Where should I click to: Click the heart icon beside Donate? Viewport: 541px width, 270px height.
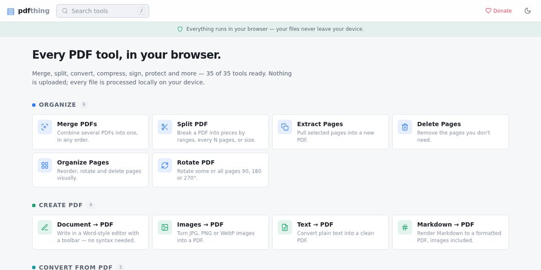[x=488, y=11]
